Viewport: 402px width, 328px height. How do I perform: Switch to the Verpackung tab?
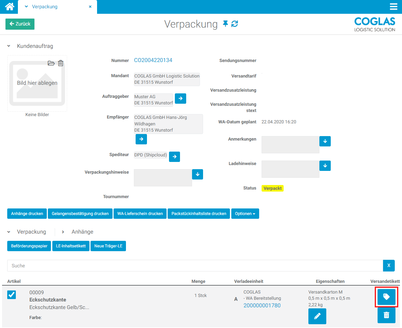pyautogui.click(x=44, y=7)
